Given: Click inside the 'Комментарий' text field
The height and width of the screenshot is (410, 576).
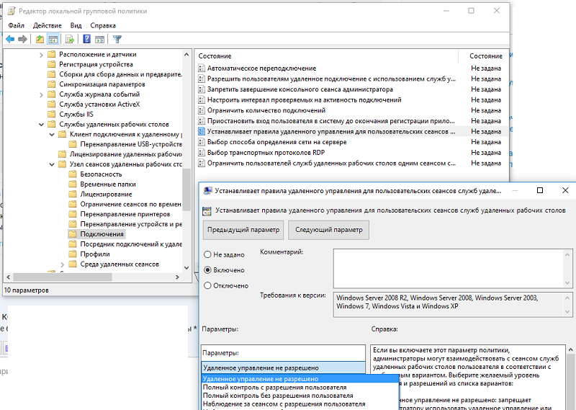Looking at the screenshot, I should click(x=449, y=269).
